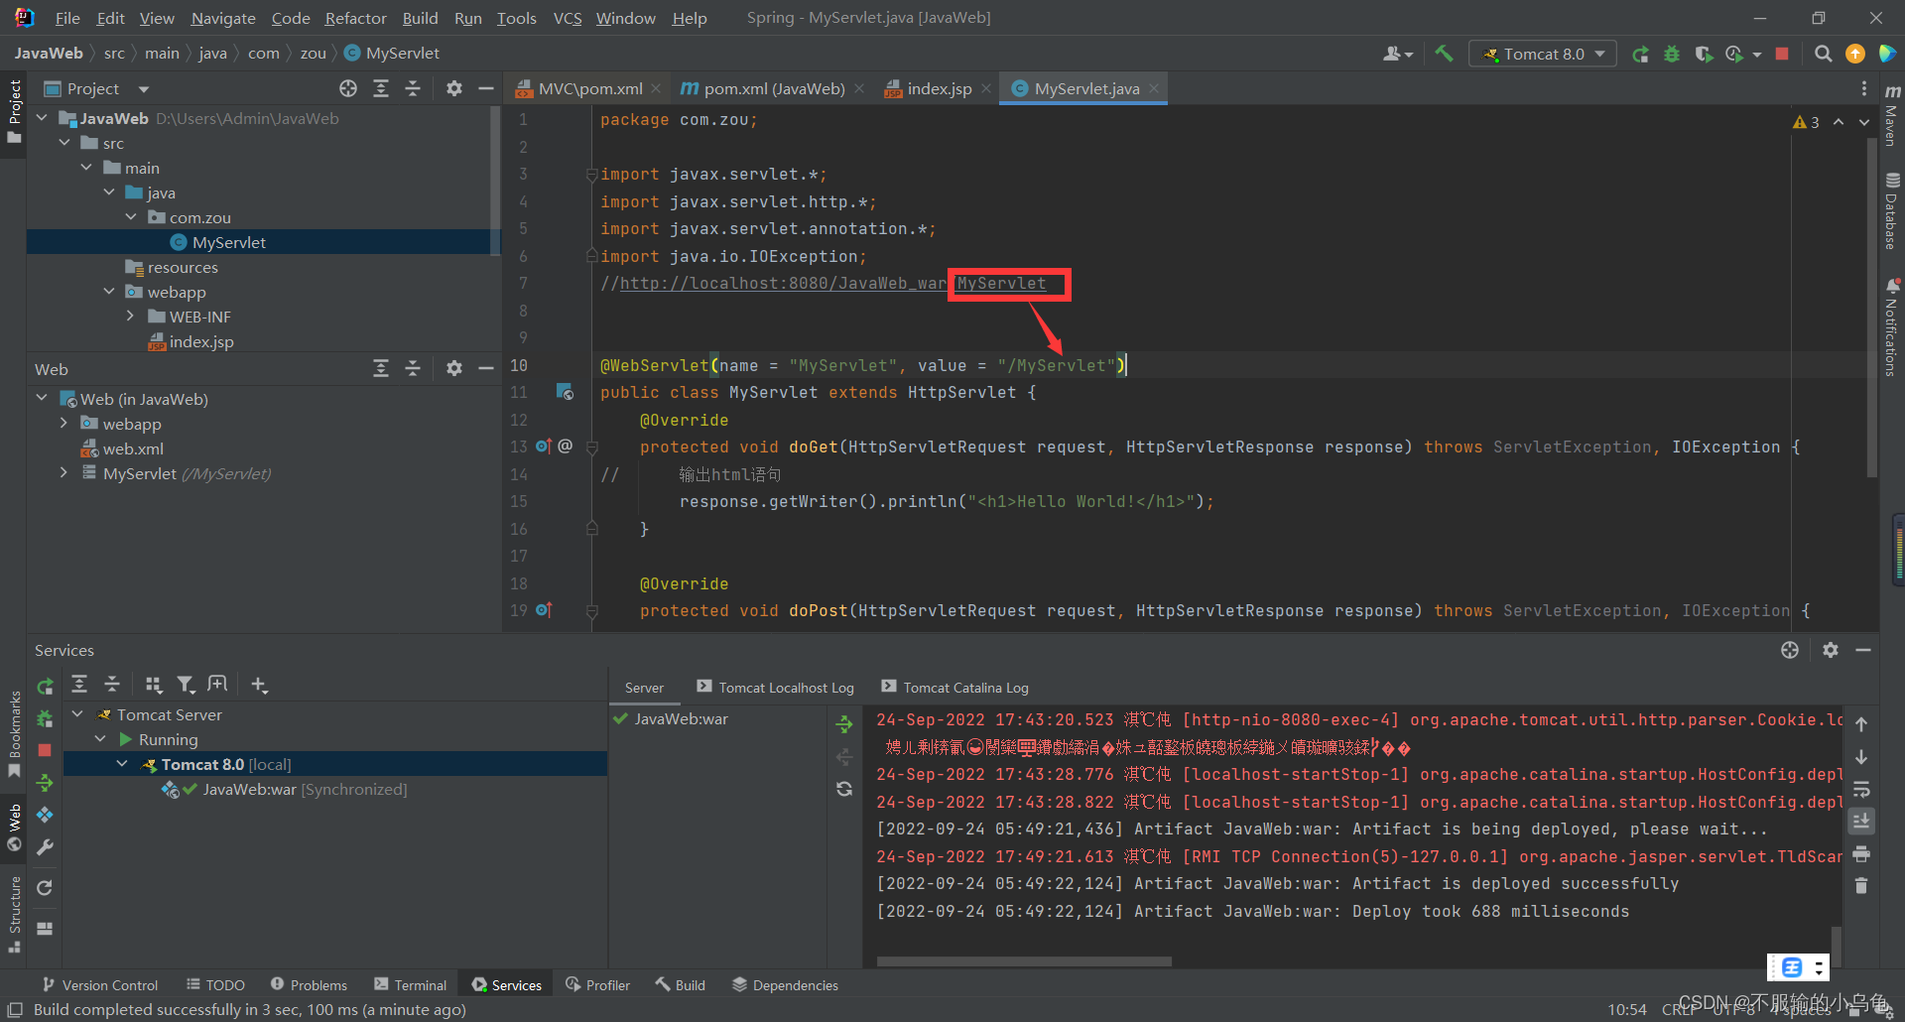Click the class gutter icon on line 11
The image size is (1905, 1022).
[x=565, y=392]
